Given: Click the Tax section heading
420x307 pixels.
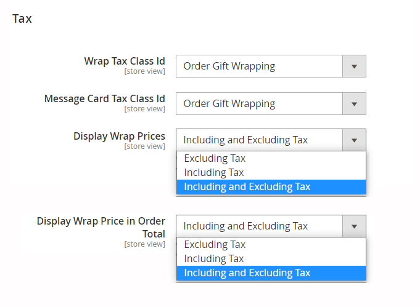Looking at the screenshot, I should 22,18.
